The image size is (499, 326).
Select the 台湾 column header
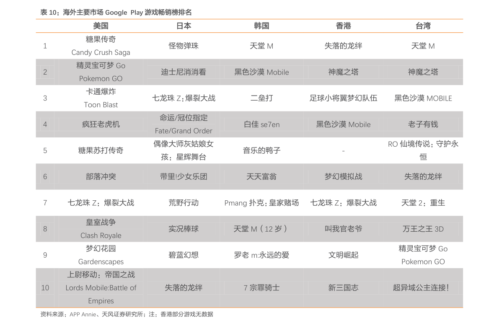423,26
